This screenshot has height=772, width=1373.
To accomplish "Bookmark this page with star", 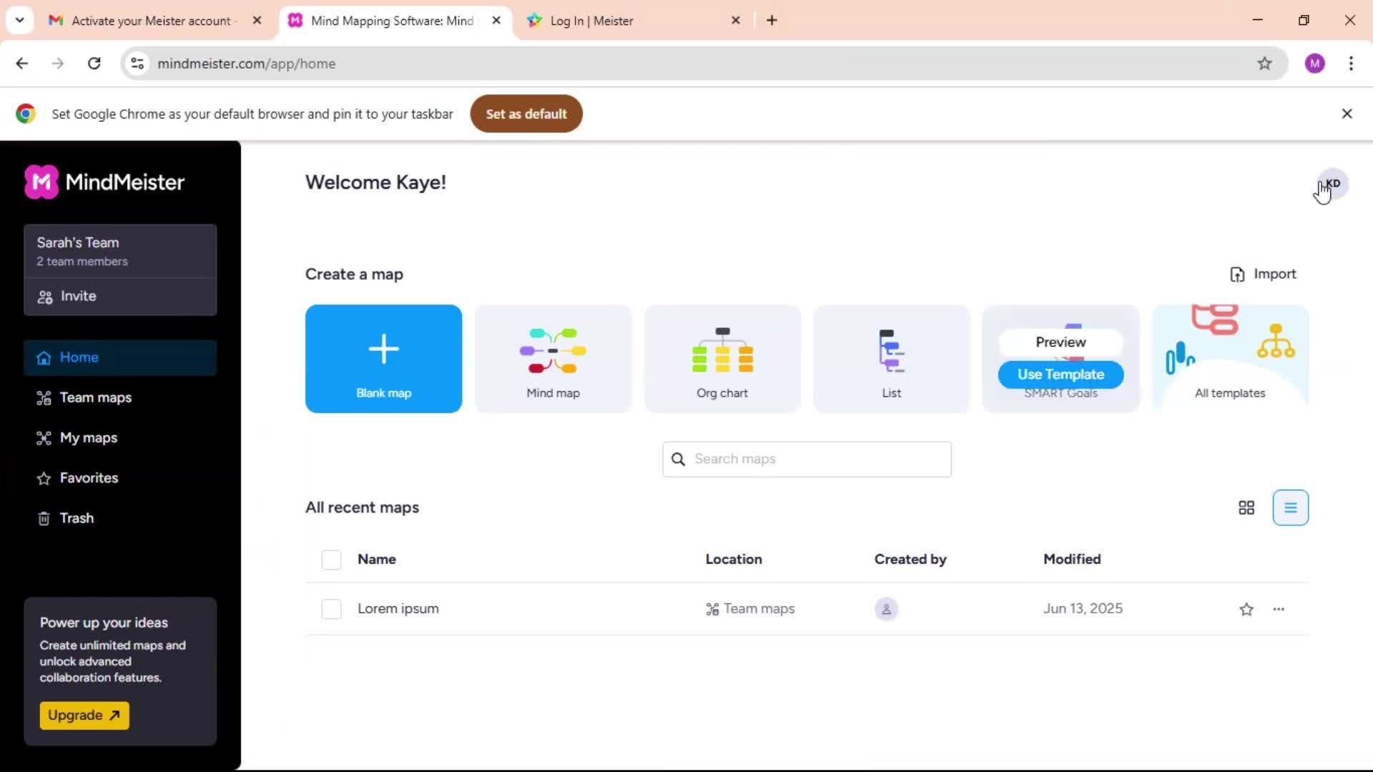I will (1264, 64).
